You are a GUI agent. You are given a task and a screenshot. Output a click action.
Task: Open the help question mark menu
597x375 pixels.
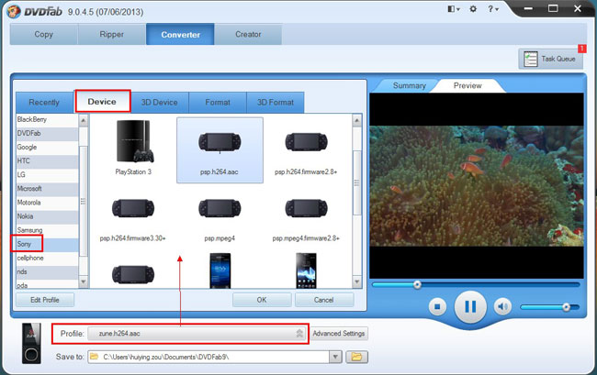click(492, 9)
